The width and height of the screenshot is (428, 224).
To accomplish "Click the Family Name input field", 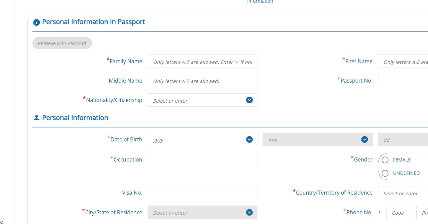I will pos(202,61).
